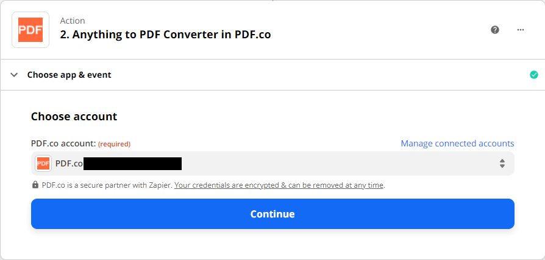The image size is (545, 260).
Task: Click step title "2. Anything to PDF Converter"
Action: [x=165, y=35]
